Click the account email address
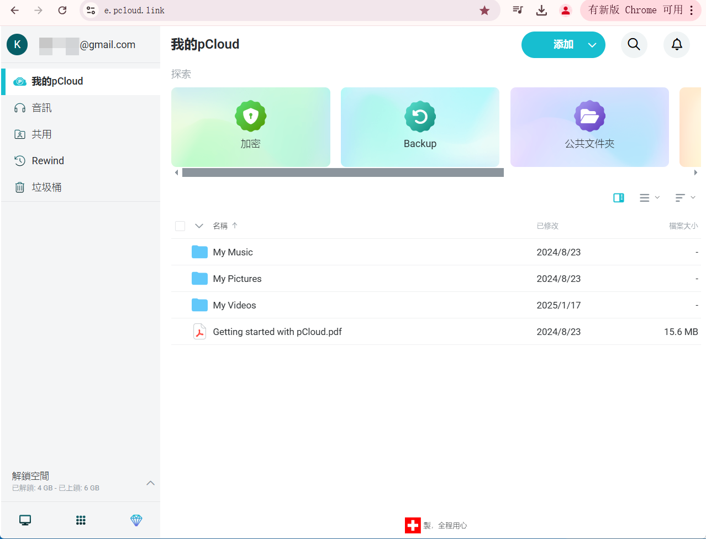Screen dimensions: 706x539 tap(87, 45)
